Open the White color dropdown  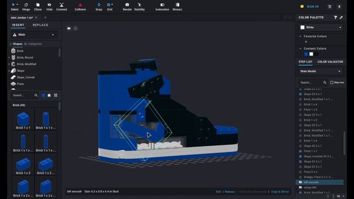click(x=321, y=27)
